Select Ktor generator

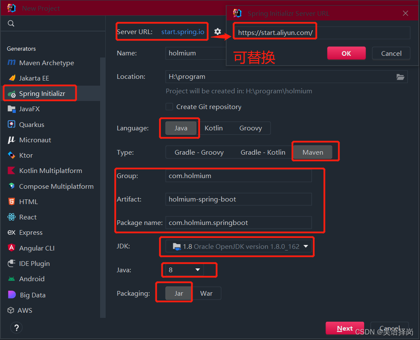click(x=26, y=156)
